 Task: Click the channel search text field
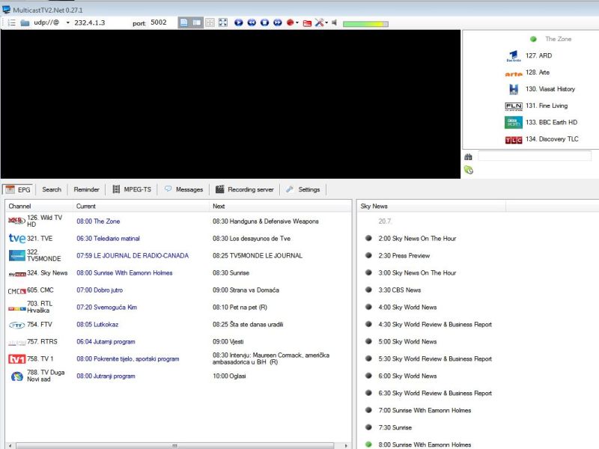pos(534,156)
